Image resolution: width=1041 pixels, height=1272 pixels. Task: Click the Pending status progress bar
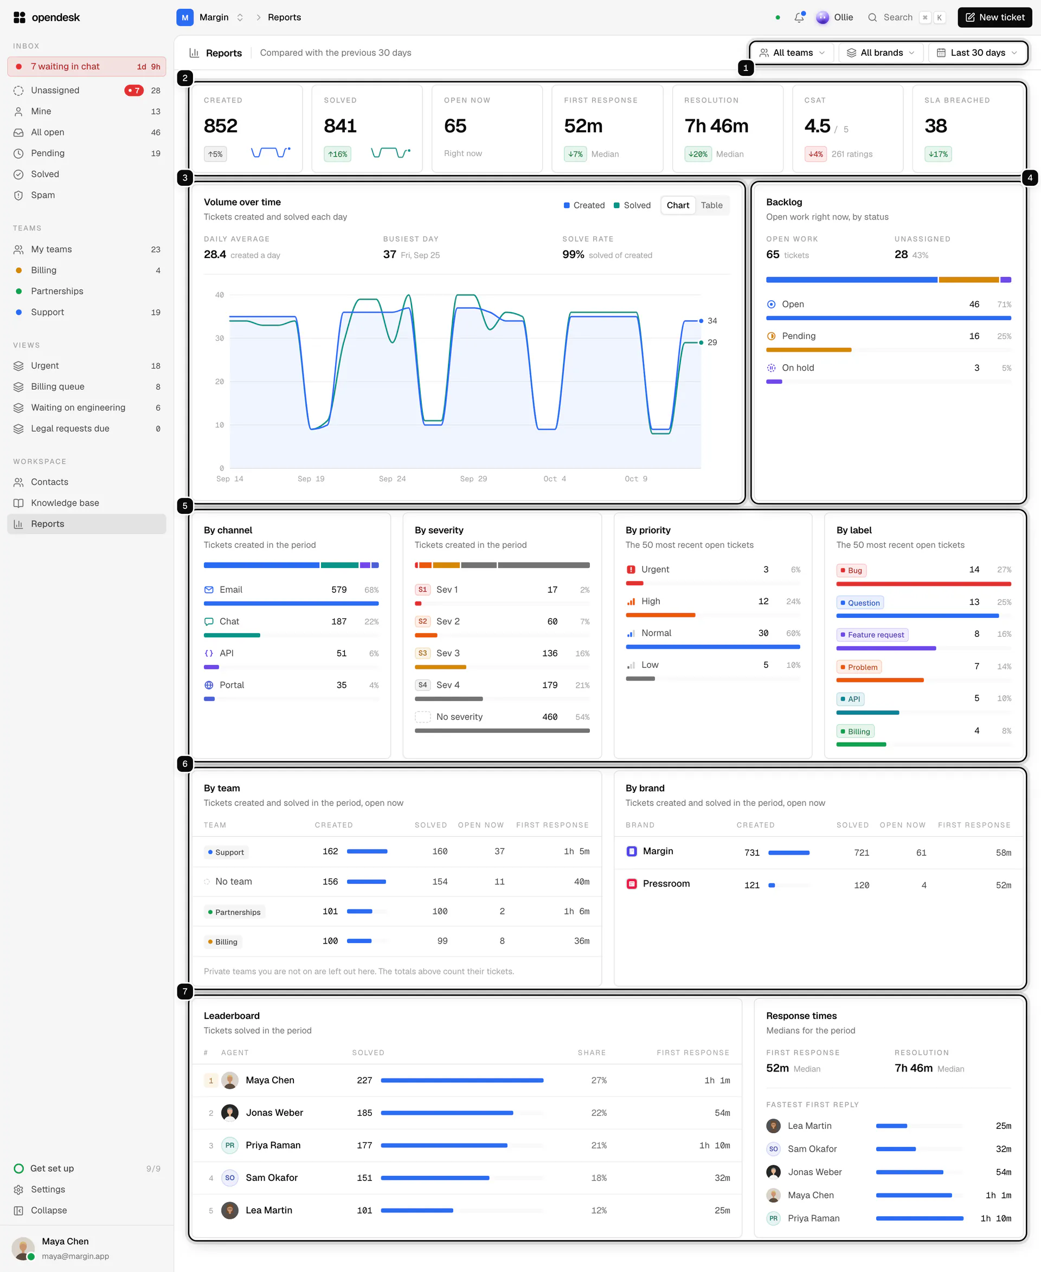888,350
